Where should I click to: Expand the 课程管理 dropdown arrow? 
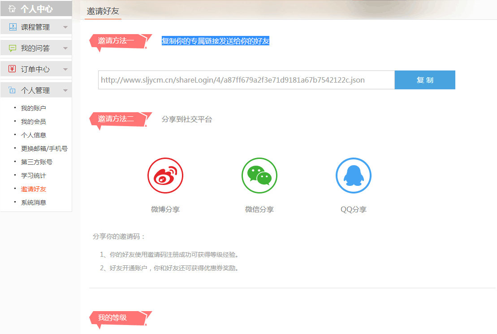tap(65, 27)
